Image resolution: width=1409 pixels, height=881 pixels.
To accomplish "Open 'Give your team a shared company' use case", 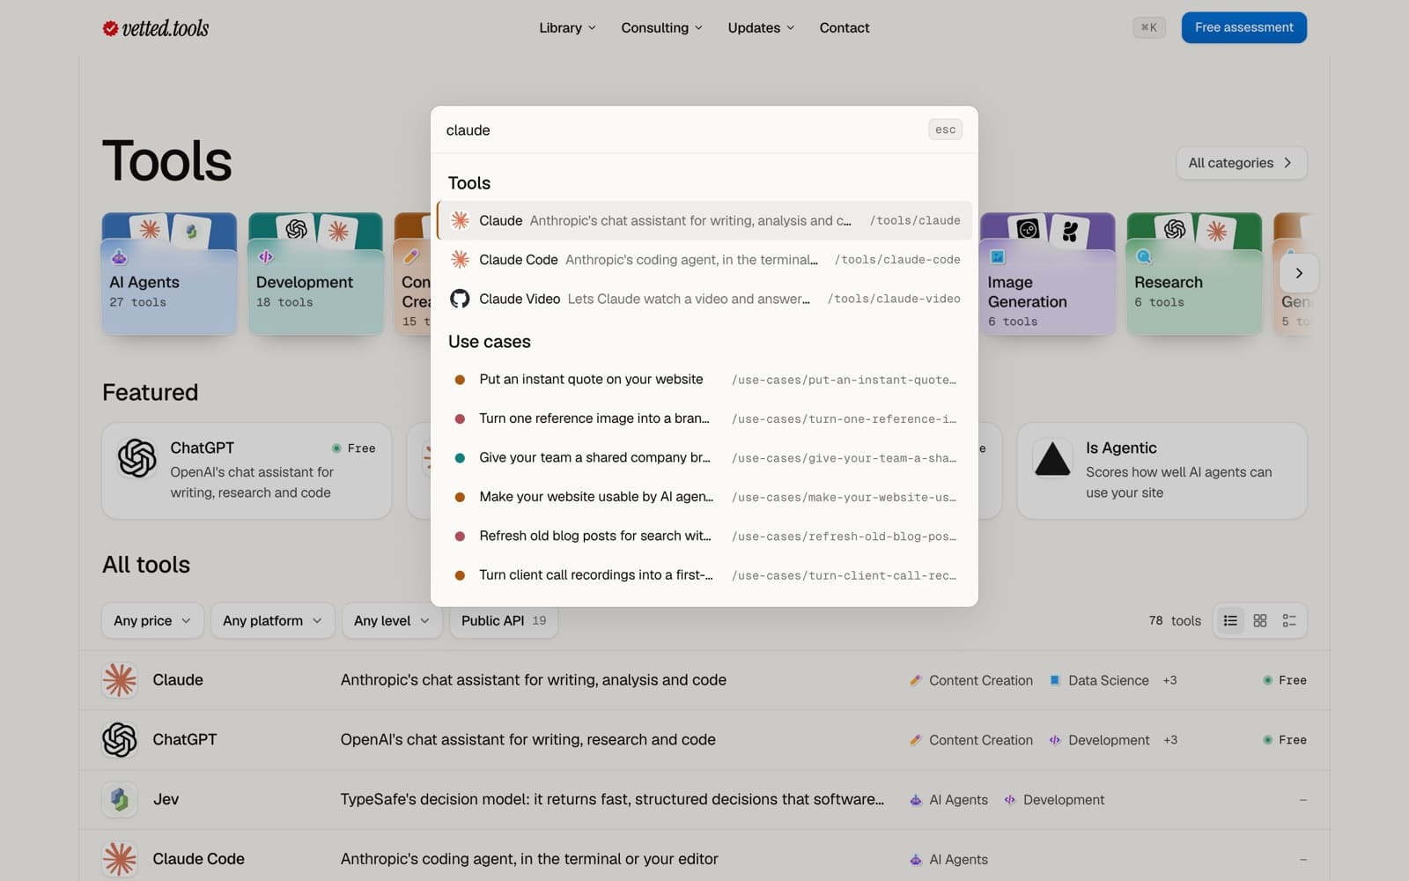I will click(x=704, y=458).
